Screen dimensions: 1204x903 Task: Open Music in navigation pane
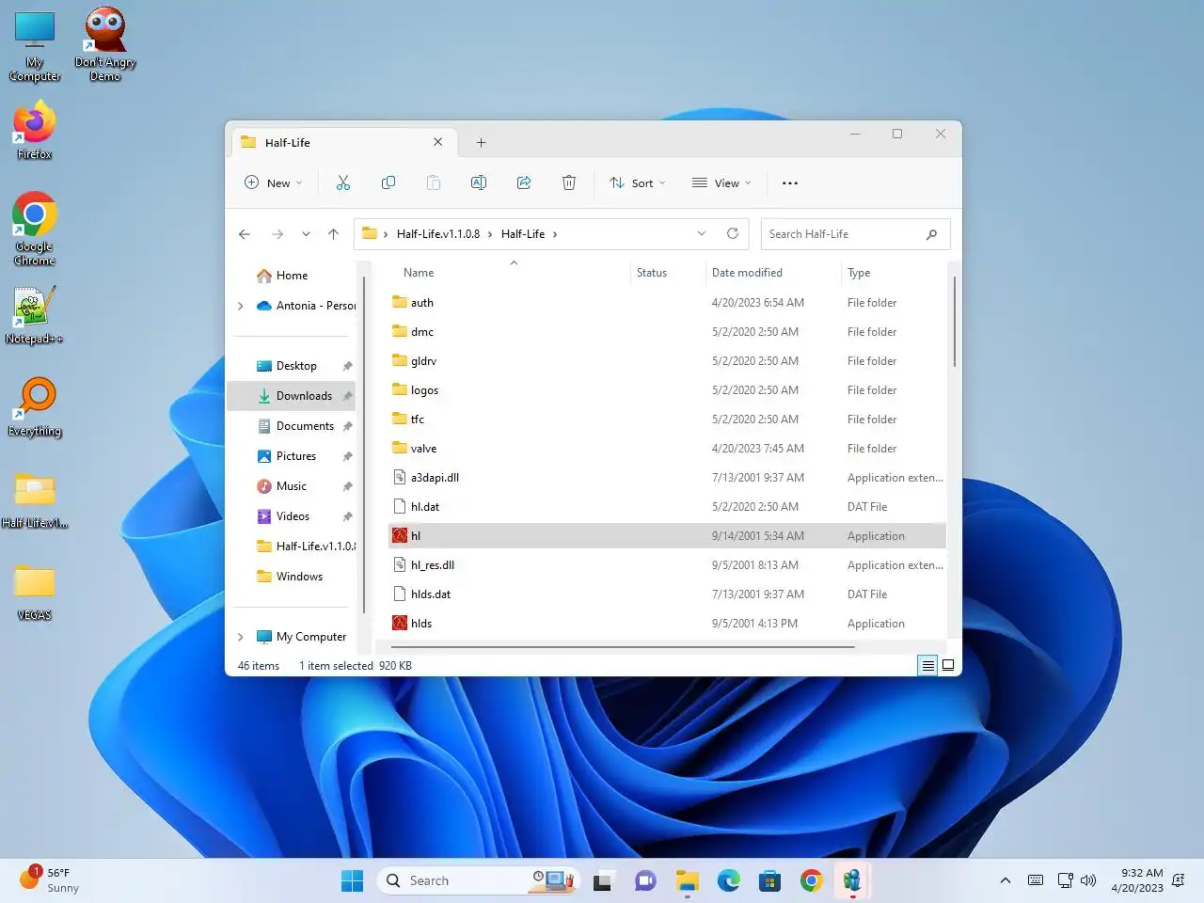pos(292,486)
